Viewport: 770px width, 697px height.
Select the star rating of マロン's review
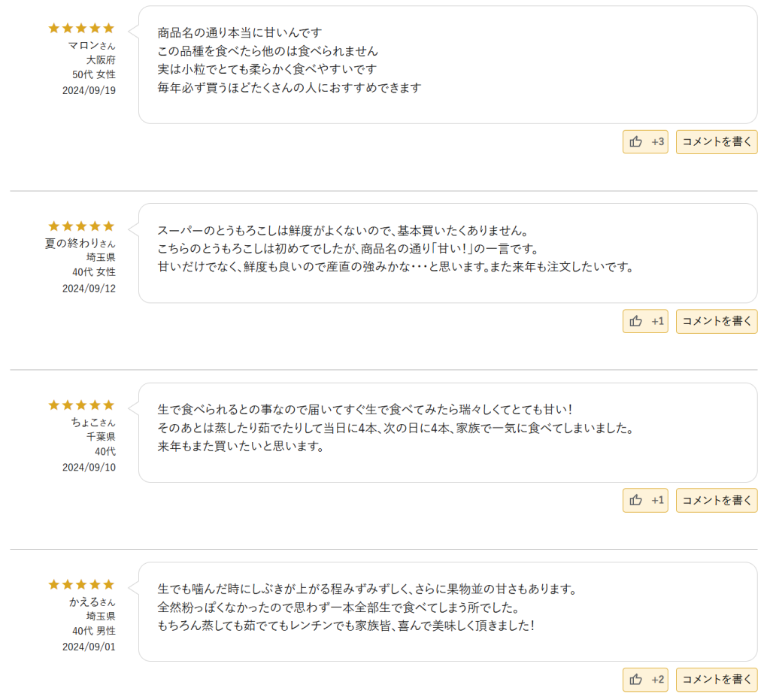point(81,28)
